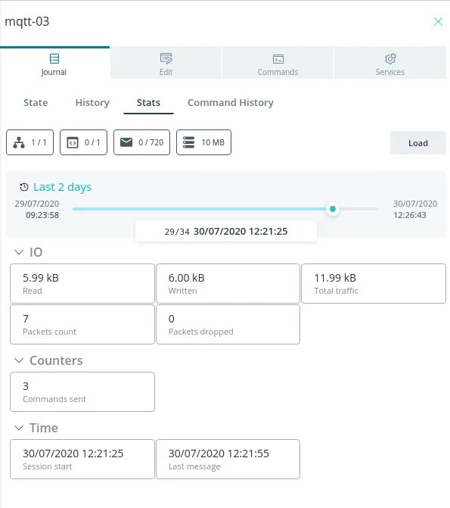This screenshot has width=450, height=508.
Task: Open the Last 2 days range selector
Action: [x=62, y=187]
